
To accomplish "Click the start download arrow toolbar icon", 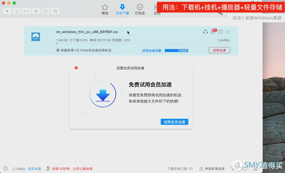I will 17,11.
